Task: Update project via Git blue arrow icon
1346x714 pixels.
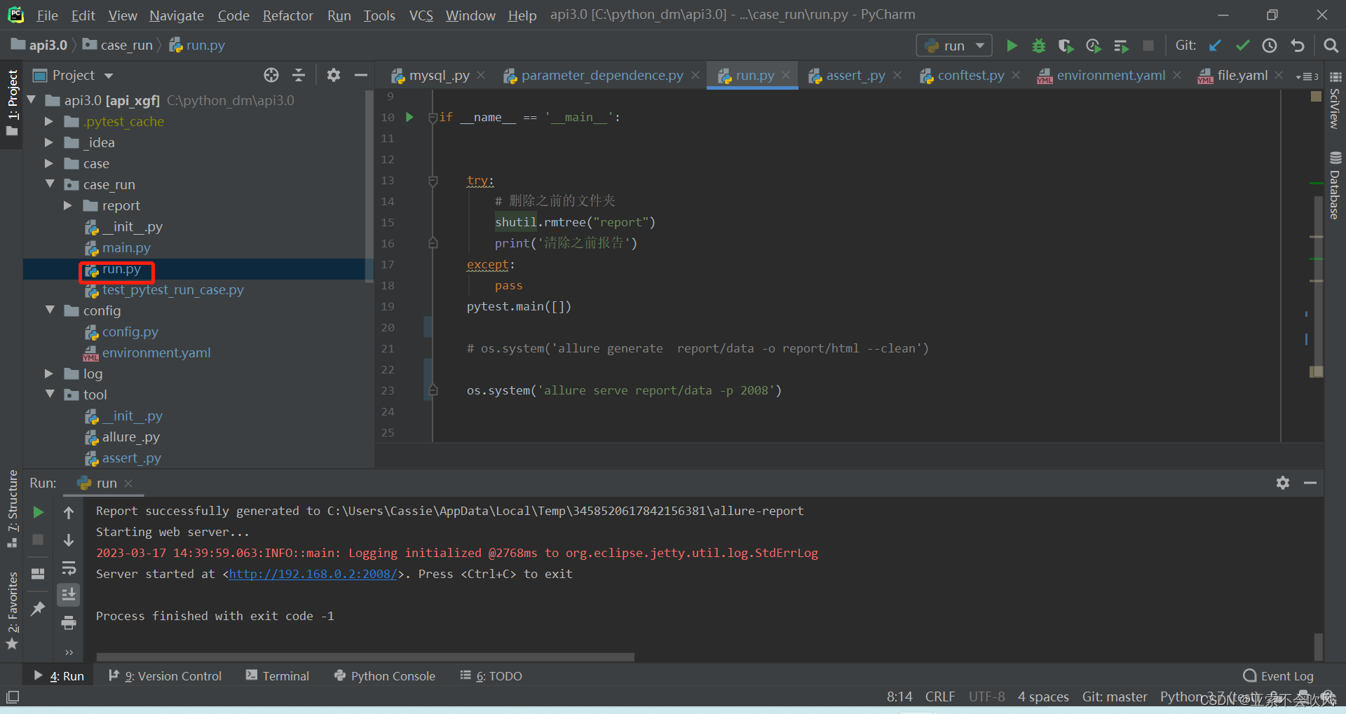Action: 1215,46
